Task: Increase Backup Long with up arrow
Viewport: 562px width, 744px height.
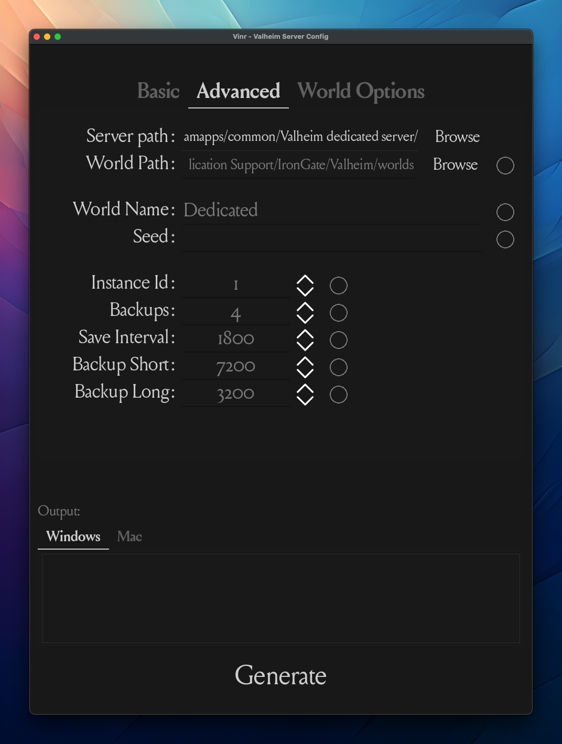Action: [x=305, y=389]
